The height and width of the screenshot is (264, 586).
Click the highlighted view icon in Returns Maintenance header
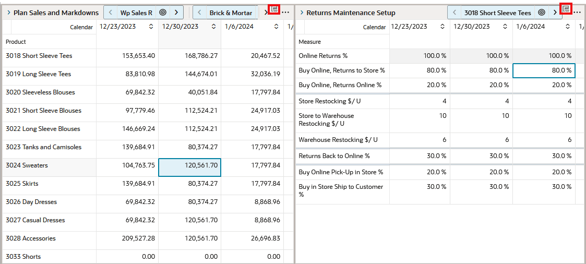566,8
